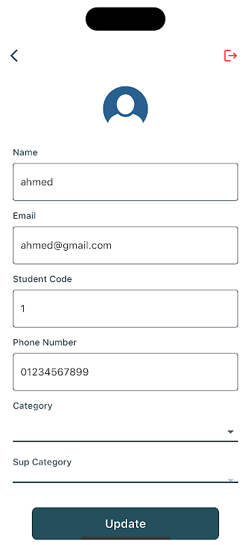The image size is (251, 545).
Task: Tap the red logout icon
Action: click(231, 56)
